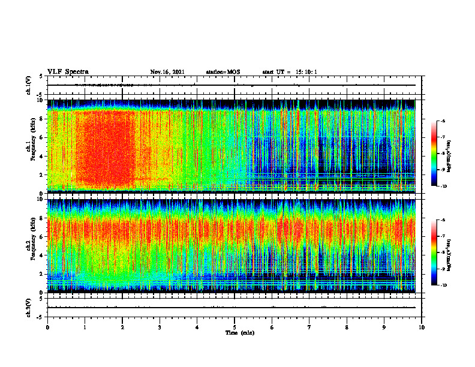Click the ch.1 spectrogram color scale bar
Screen dimensions: 475x367
[x=434, y=154]
